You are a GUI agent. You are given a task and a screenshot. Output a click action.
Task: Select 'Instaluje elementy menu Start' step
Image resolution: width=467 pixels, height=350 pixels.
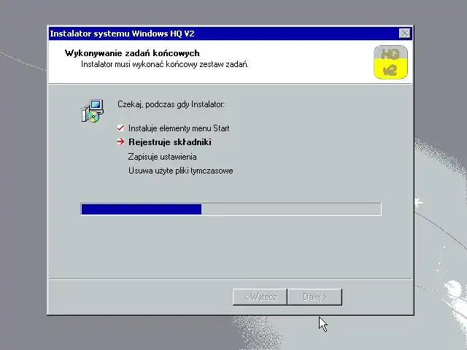pyautogui.click(x=179, y=128)
